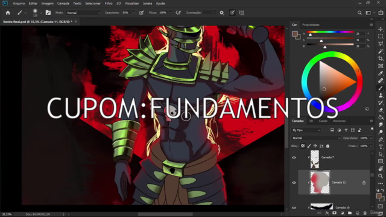Open the smoothing options gear

pos(222,13)
